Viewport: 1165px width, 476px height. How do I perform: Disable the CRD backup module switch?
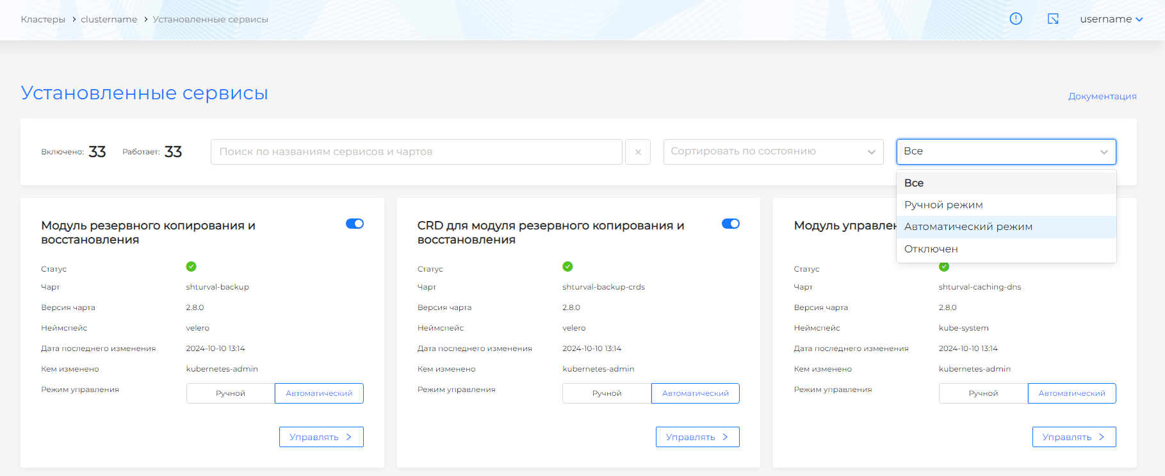point(730,224)
